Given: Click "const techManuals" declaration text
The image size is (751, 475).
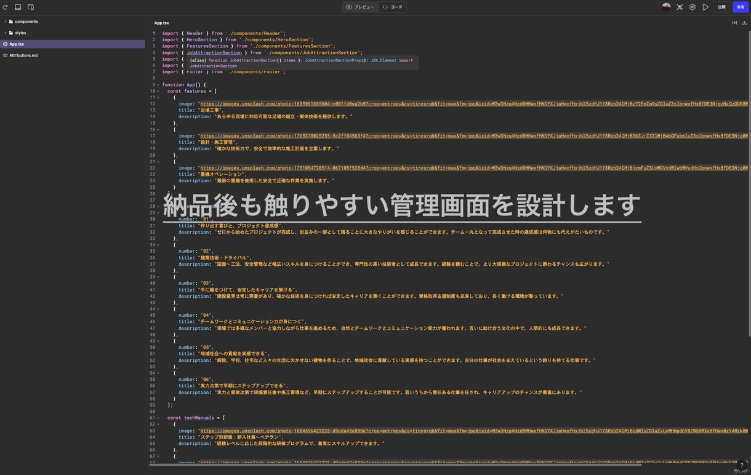Looking at the screenshot, I should pyautogui.click(x=190, y=418).
